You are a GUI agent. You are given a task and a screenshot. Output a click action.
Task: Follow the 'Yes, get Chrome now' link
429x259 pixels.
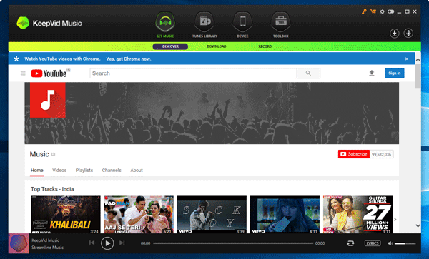128,59
